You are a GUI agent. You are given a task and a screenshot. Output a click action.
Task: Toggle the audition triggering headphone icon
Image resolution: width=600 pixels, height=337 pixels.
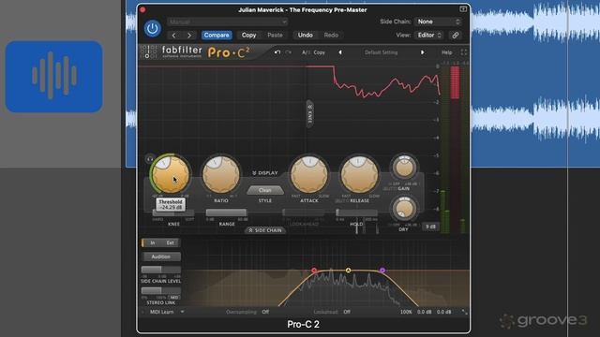150,158
